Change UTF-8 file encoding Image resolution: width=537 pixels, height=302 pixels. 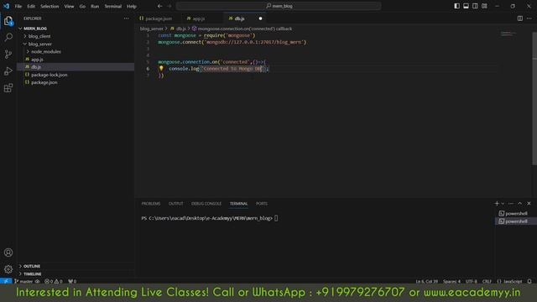(472, 282)
